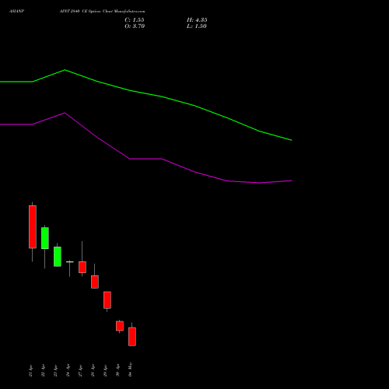This screenshot has width=389, height=389.
Task: Click the 23 Apr green candlestick
Action: tap(58, 257)
